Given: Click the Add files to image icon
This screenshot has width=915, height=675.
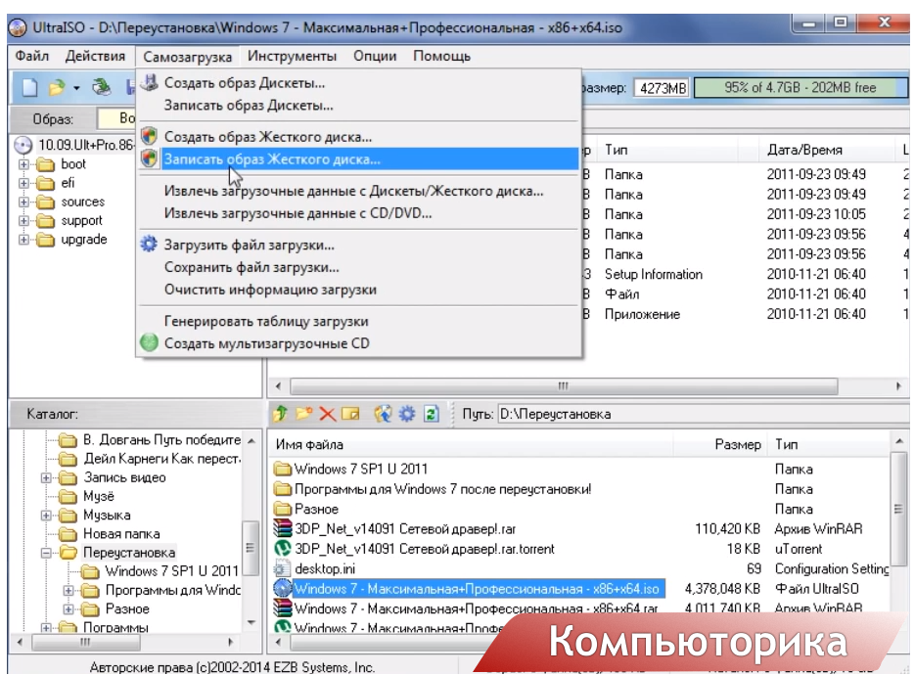Looking at the screenshot, I should [x=384, y=414].
